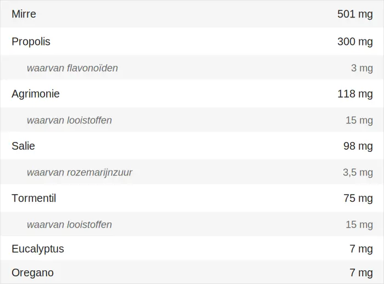Select the 15 mg value under Agrimonie
This screenshot has width=384, height=284.
pyautogui.click(x=359, y=120)
